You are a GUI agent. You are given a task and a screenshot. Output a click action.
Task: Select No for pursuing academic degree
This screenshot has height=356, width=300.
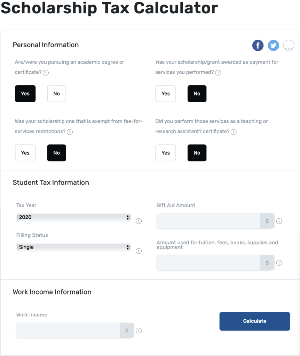[x=57, y=94]
